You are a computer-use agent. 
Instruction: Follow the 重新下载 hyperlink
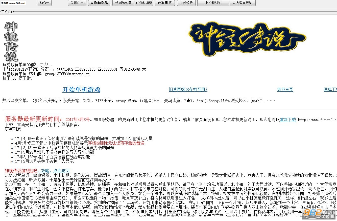click(288, 120)
